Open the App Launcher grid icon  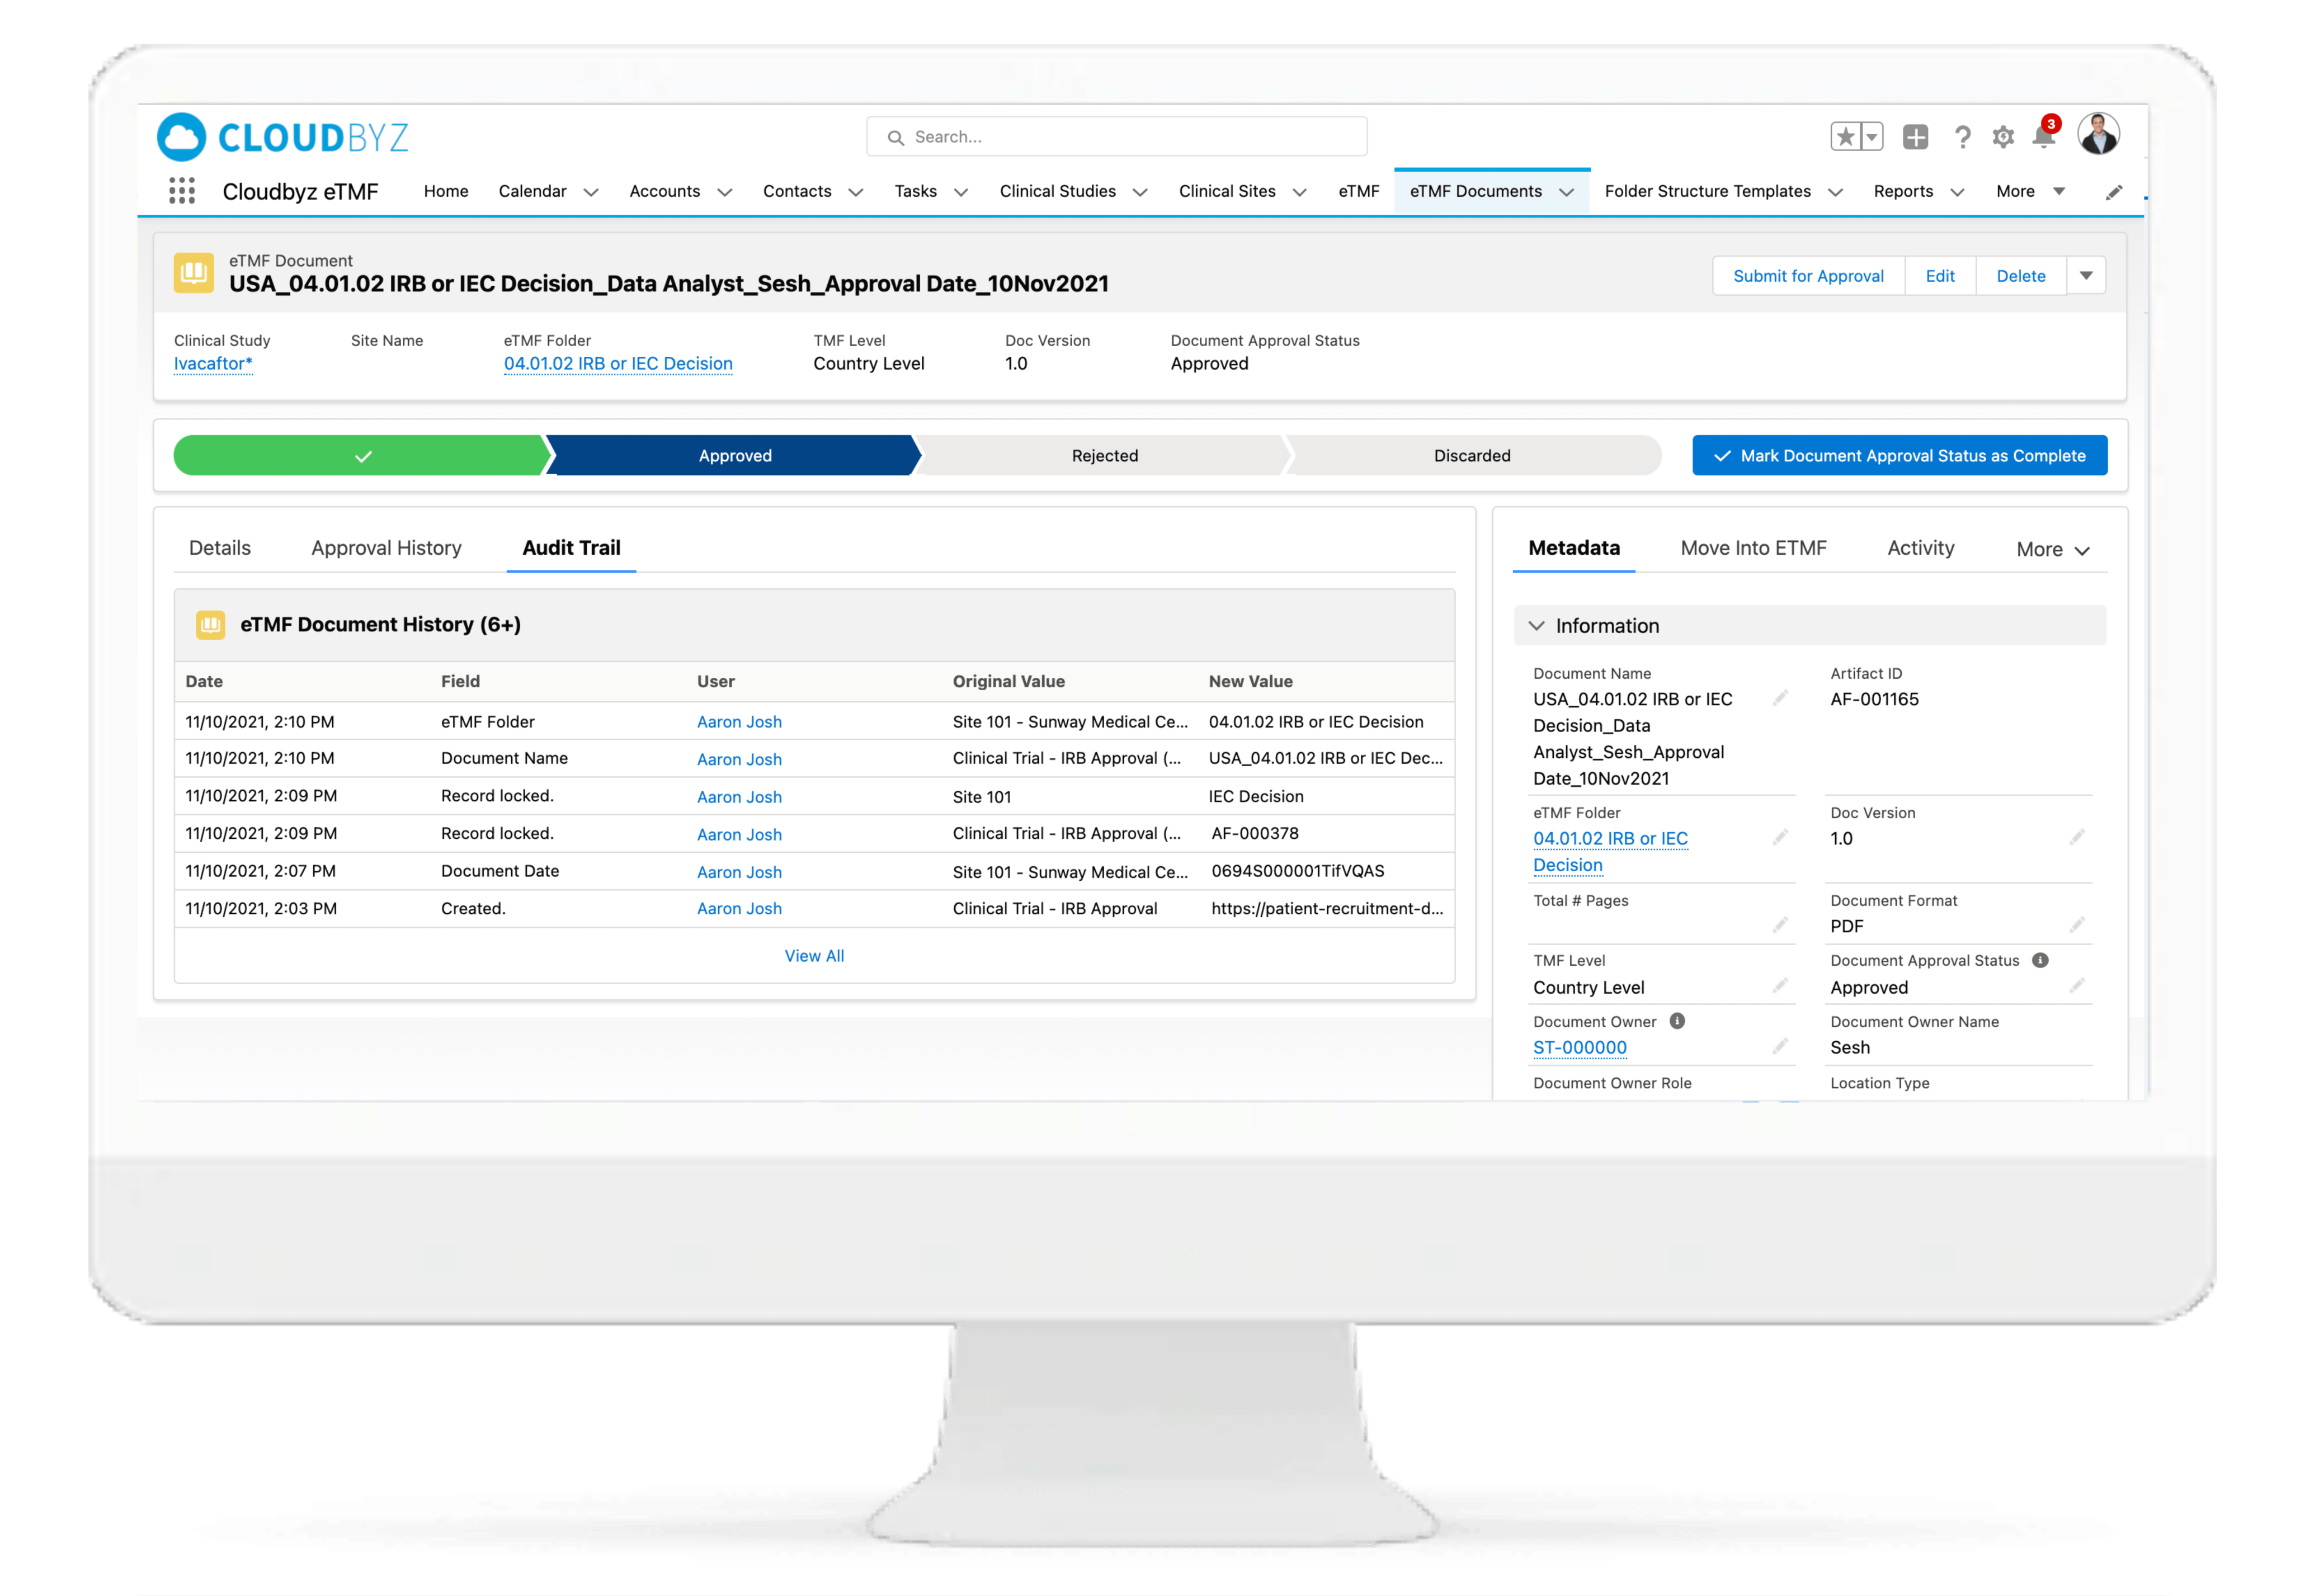pos(182,191)
